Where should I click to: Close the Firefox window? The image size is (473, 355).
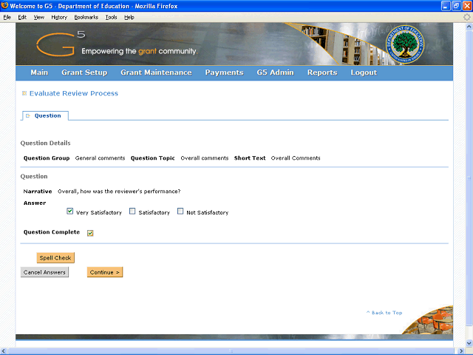tap(467, 6)
